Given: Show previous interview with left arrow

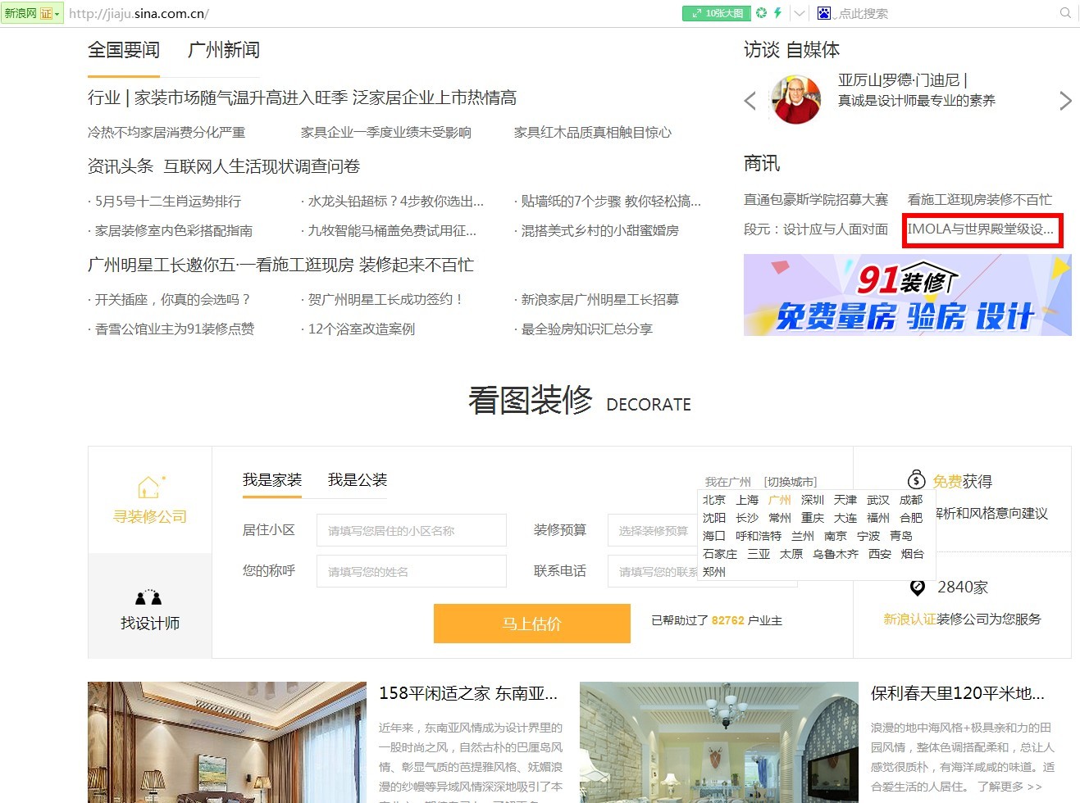Looking at the screenshot, I should pos(750,101).
